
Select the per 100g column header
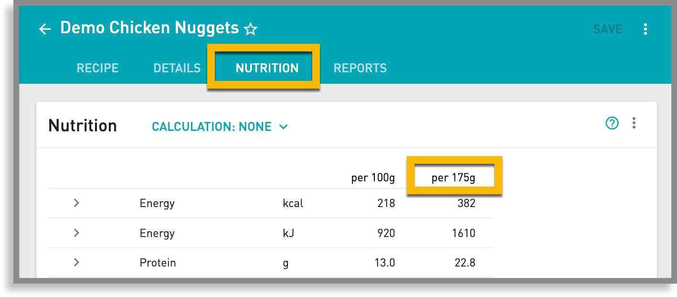(372, 177)
